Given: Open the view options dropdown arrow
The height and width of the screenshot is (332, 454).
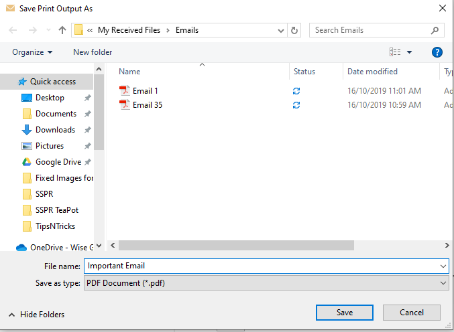Looking at the screenshot, I should [410, 52].
